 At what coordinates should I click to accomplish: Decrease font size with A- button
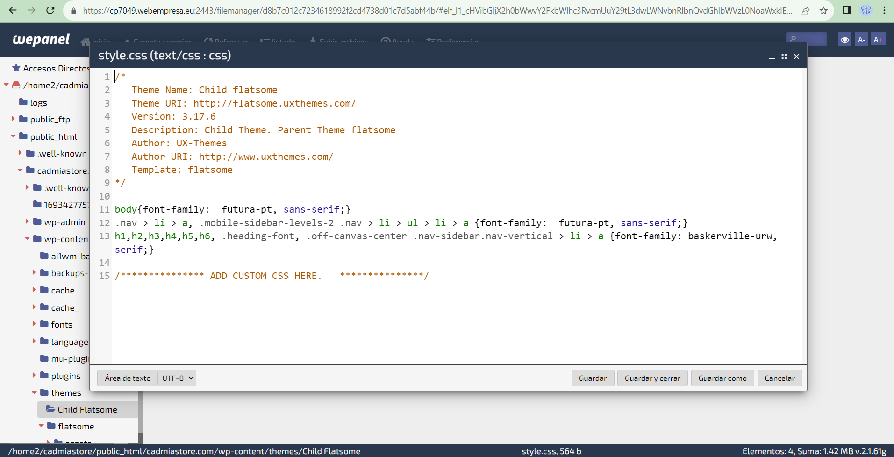pyautogui.click(x=862, y=40)
